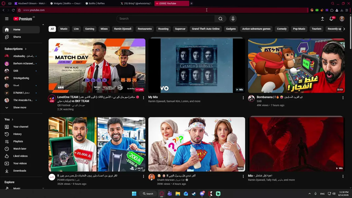Open Liked videos in the sidebar
Screen dimensions: 352x198
click(21, 156)
